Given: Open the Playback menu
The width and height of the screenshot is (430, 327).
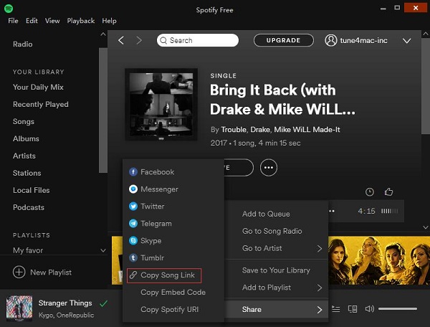Looking at the screenshot, I should click(80, 21).
